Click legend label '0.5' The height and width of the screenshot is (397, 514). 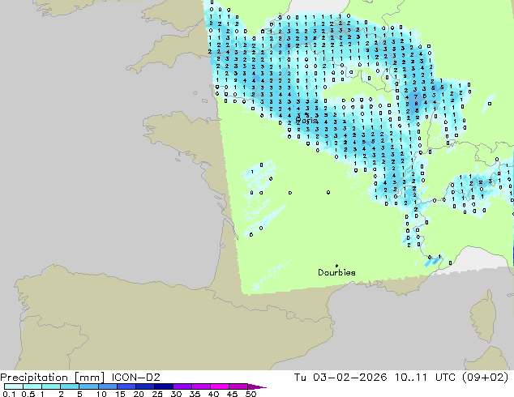[x=28, y=394]
